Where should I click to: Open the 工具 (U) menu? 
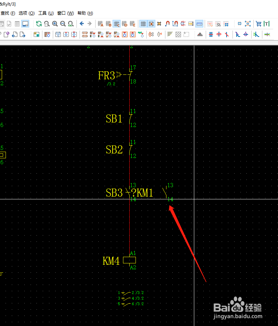(x=46, y=13)
